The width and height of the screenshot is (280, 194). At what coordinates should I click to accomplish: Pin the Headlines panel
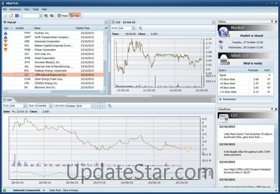pyautogui.click(x=272, y=109)
